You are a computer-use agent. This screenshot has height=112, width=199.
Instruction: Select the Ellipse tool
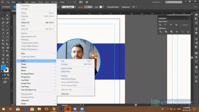(x=3, y=30)
